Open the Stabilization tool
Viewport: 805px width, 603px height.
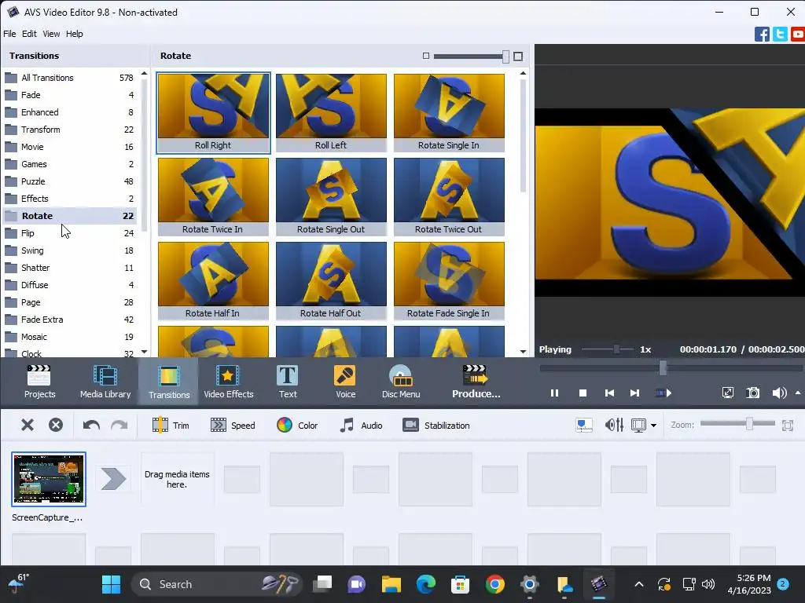coord(436,425)
